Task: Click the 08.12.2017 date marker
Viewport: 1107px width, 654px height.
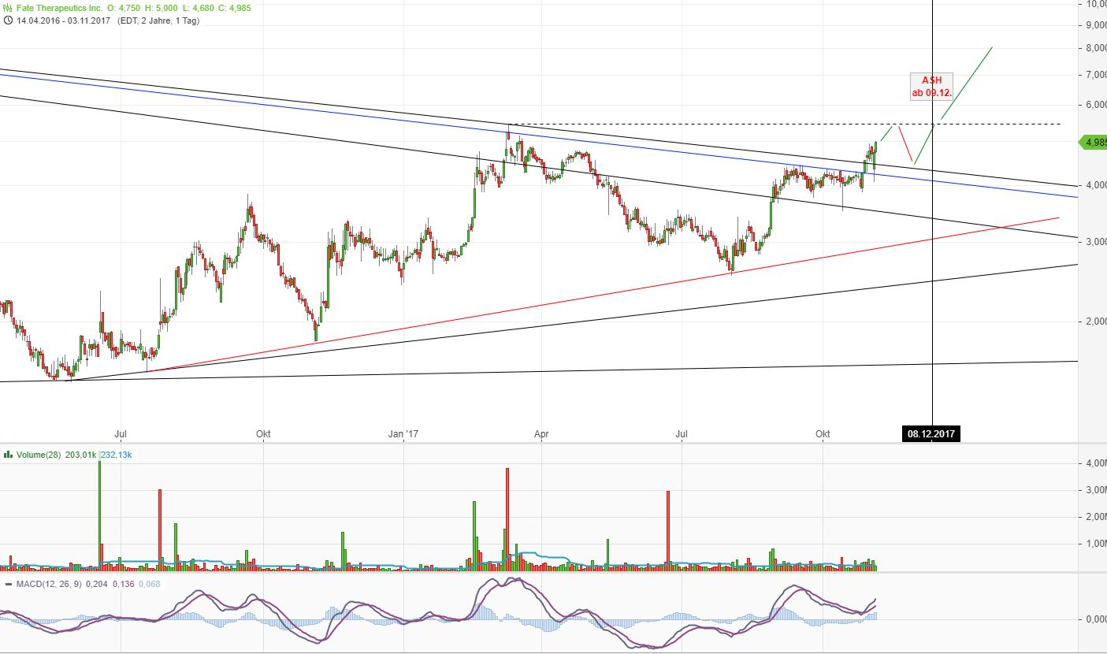Action: [932, 433]
